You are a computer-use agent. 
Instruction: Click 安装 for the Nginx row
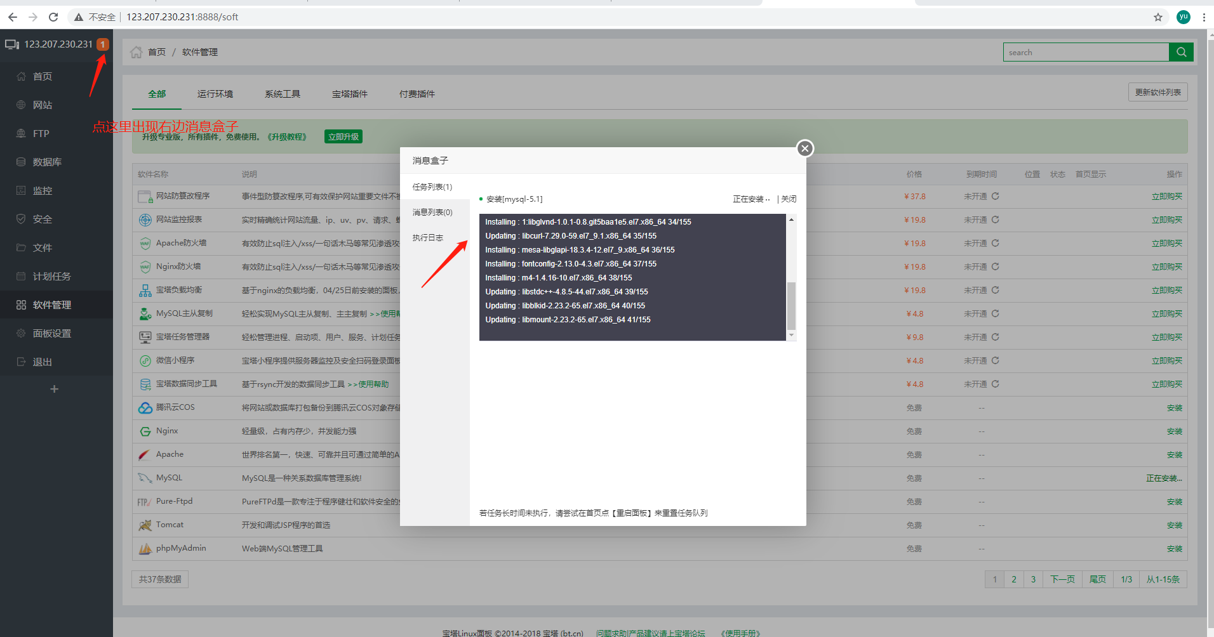[1175, 431]
